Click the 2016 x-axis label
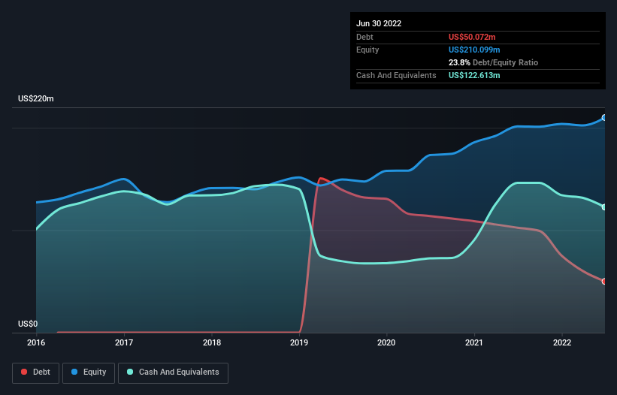 pos(36,342)
